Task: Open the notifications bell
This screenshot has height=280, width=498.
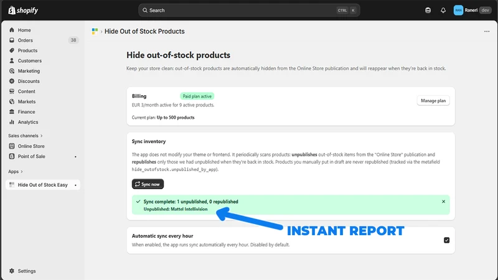Action: 443,10
